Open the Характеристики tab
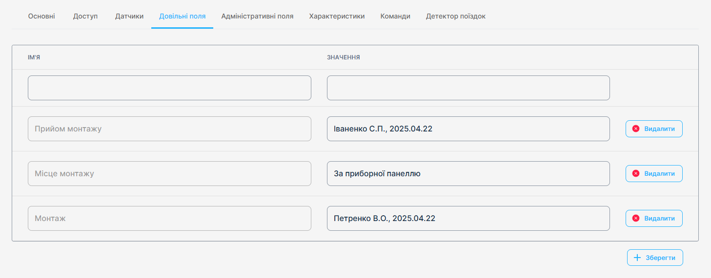Viewport: 711px width, 278px height. point(337,16)
